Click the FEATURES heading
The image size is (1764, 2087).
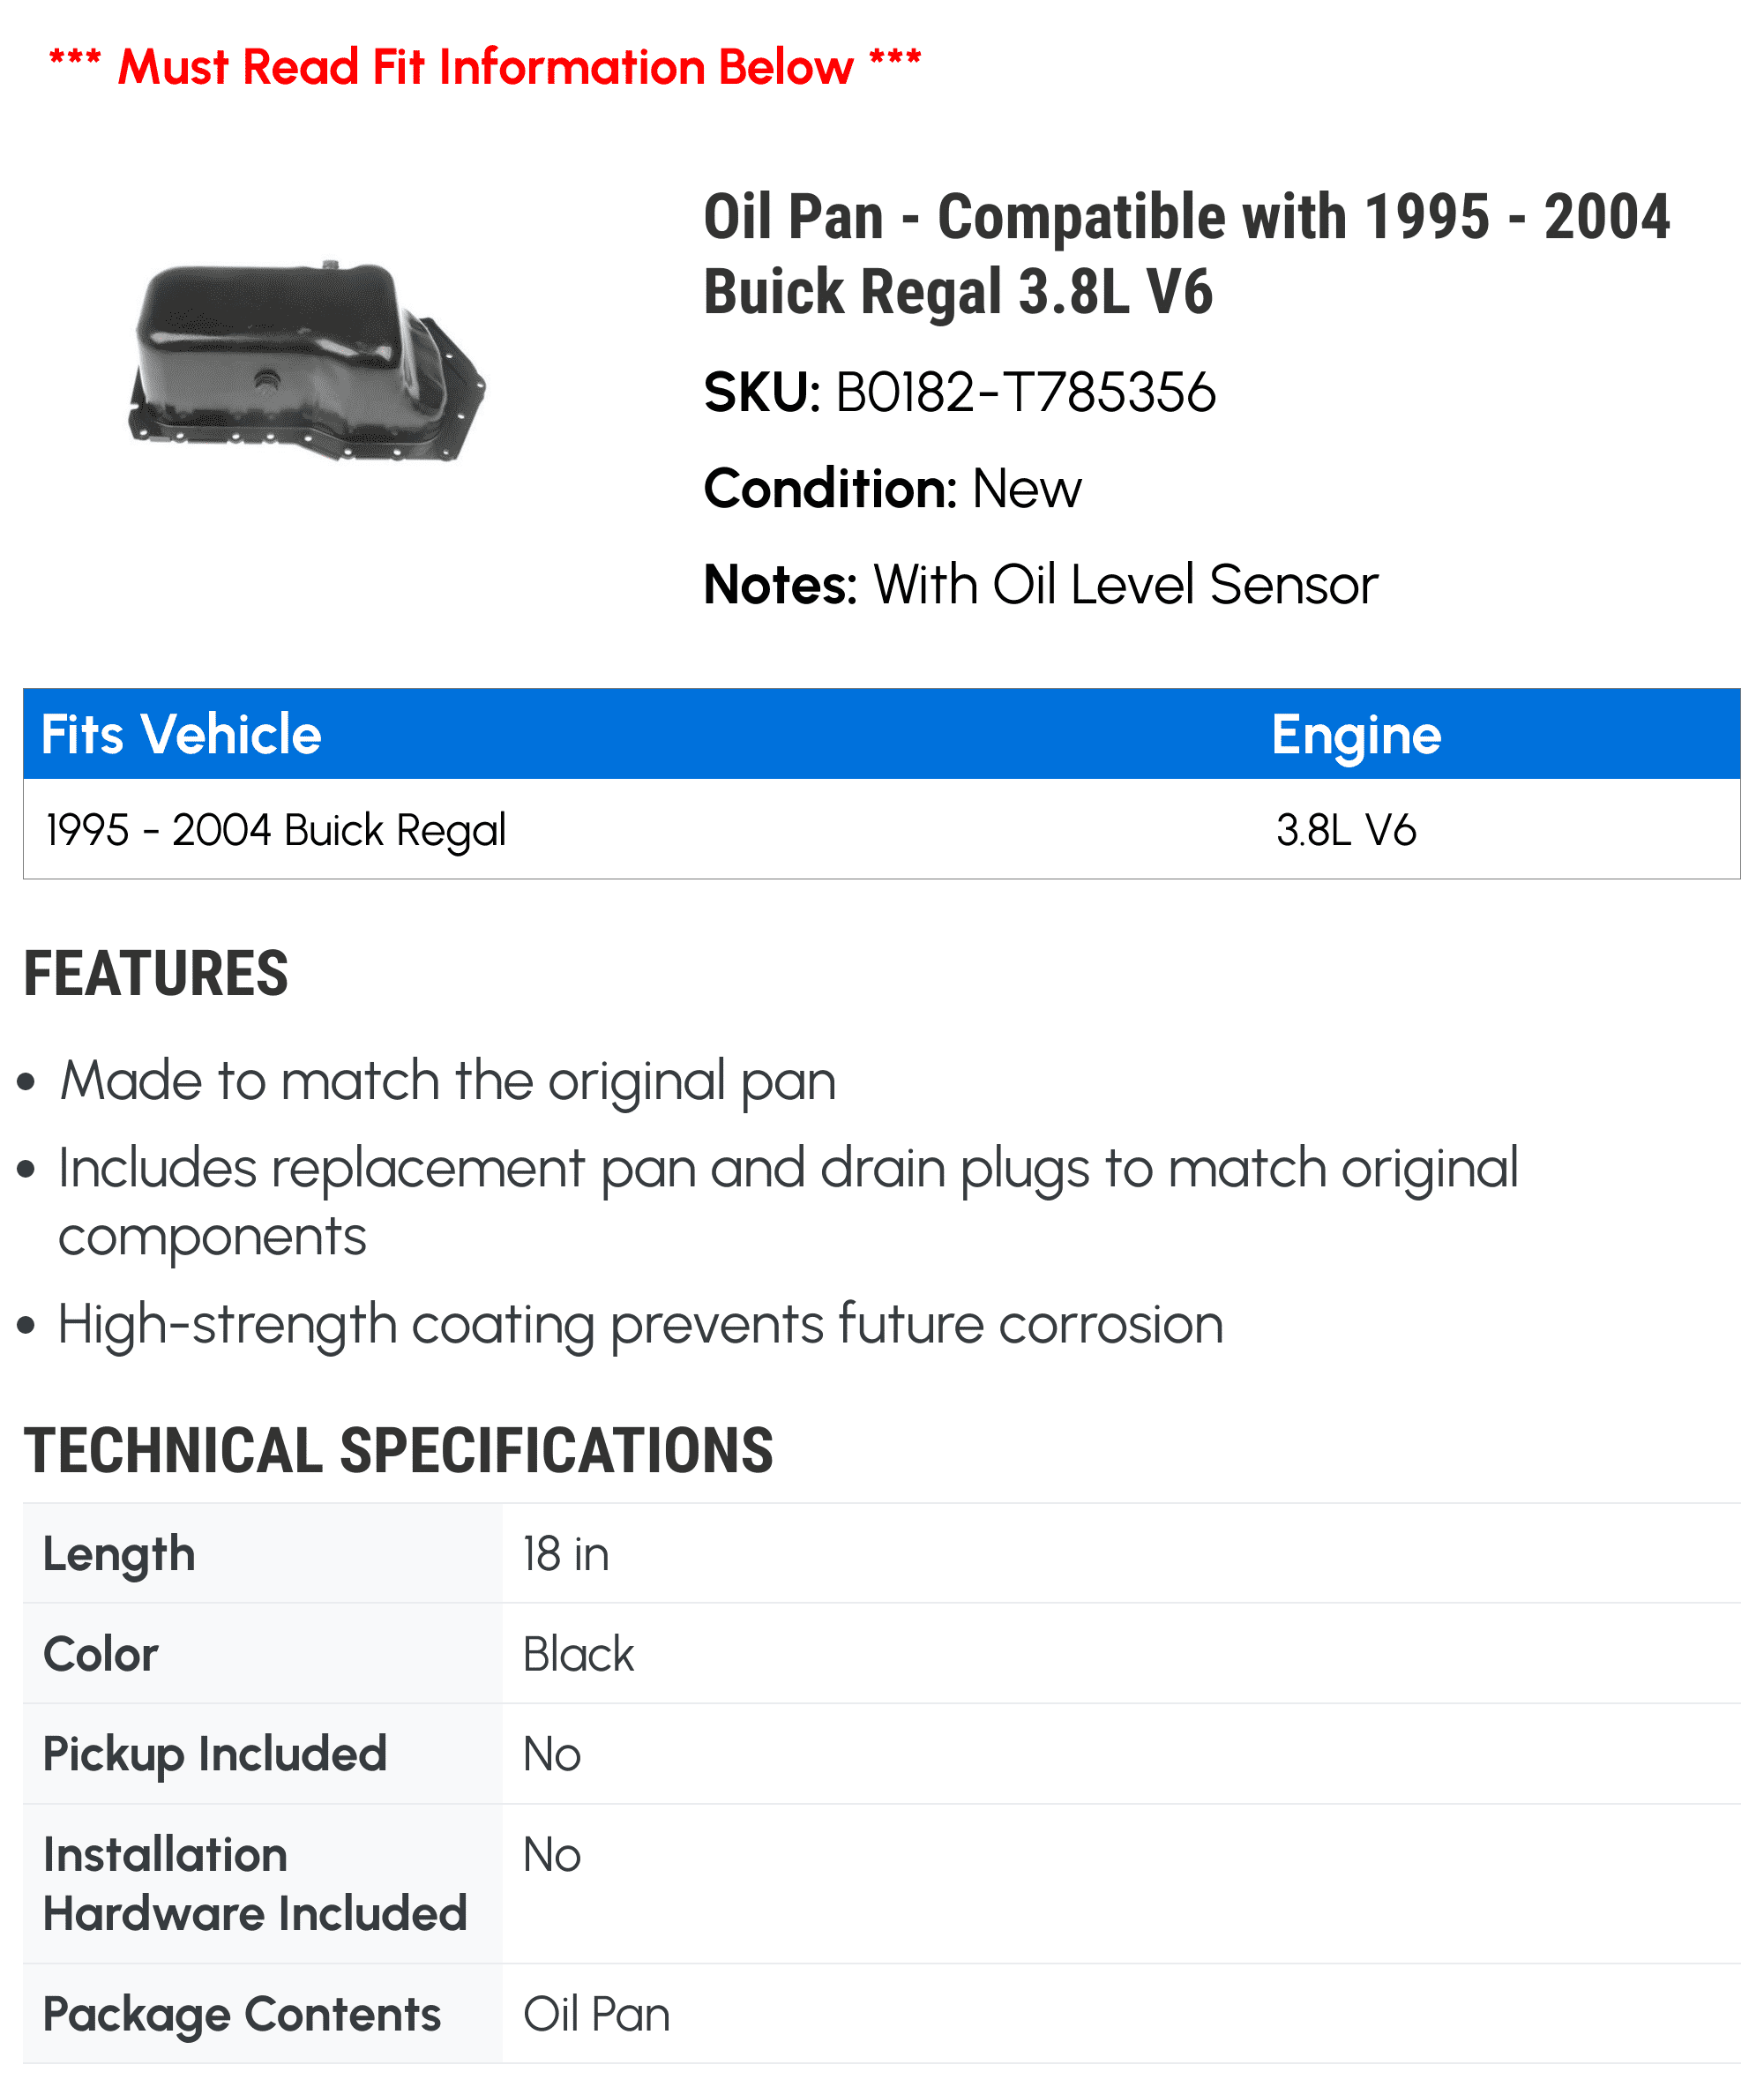coord(156,973)
